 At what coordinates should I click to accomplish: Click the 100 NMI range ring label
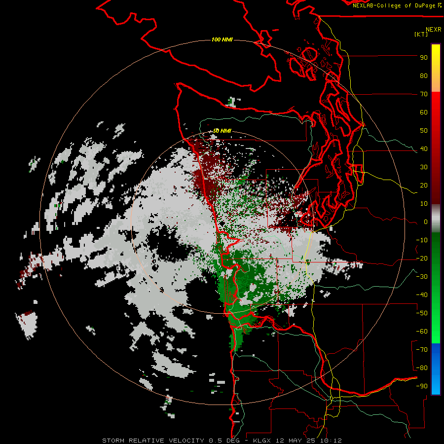pyautogui.click(x=222, y=39)
